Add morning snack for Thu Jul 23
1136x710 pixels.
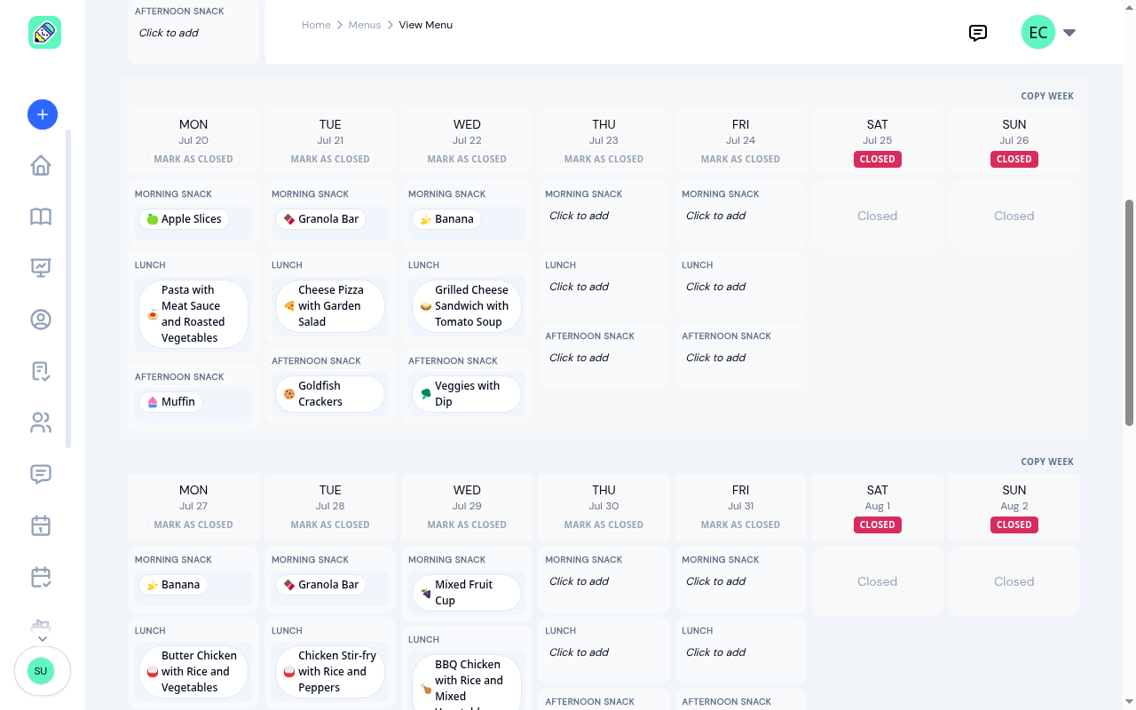tap(579, 216)
